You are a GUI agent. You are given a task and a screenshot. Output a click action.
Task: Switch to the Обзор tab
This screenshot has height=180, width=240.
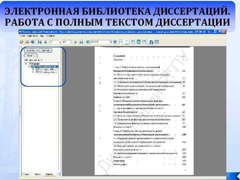tap(37, 174)
